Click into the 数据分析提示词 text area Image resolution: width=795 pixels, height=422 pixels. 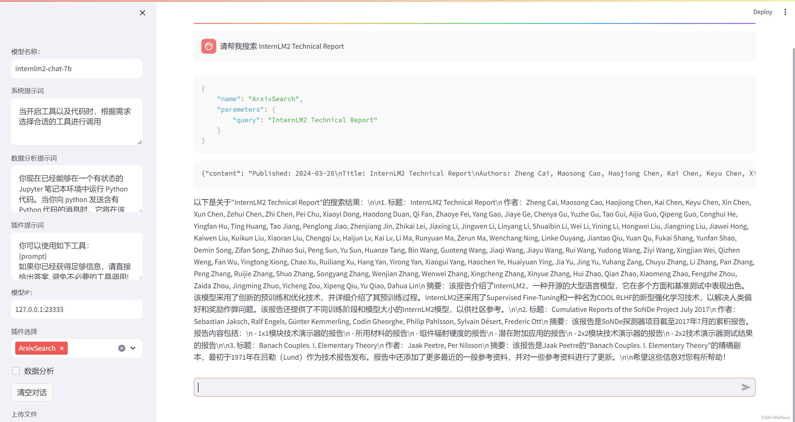click(x=77, y=189)
